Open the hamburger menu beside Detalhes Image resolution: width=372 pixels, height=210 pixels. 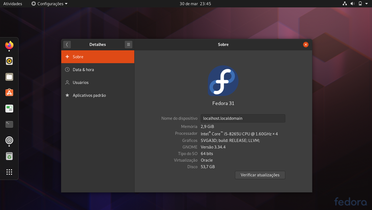[x=129, y=45]
